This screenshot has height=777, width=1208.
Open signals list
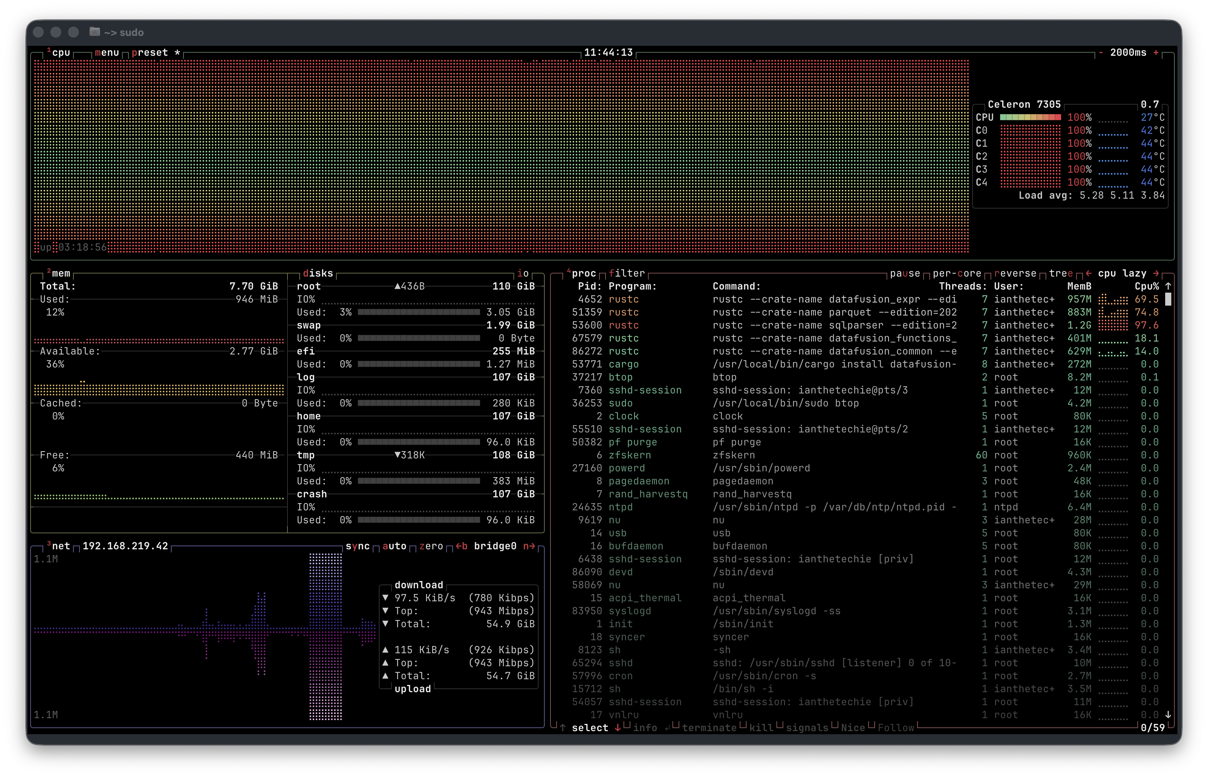(x=807, y=728)
